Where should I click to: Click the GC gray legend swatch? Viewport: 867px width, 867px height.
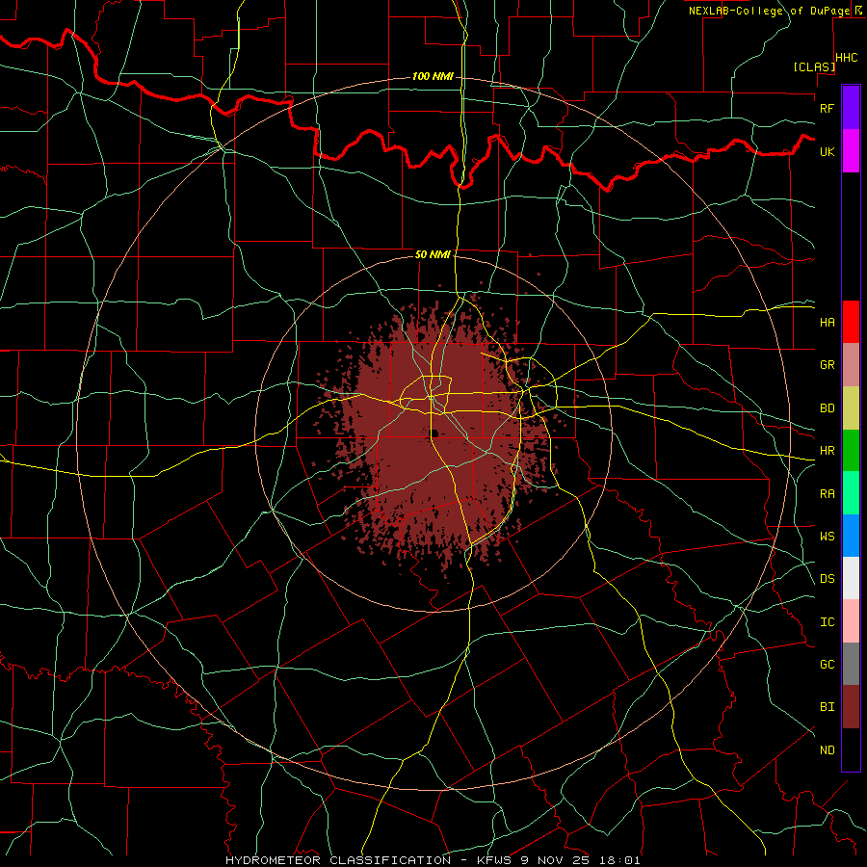pos(851,664)
